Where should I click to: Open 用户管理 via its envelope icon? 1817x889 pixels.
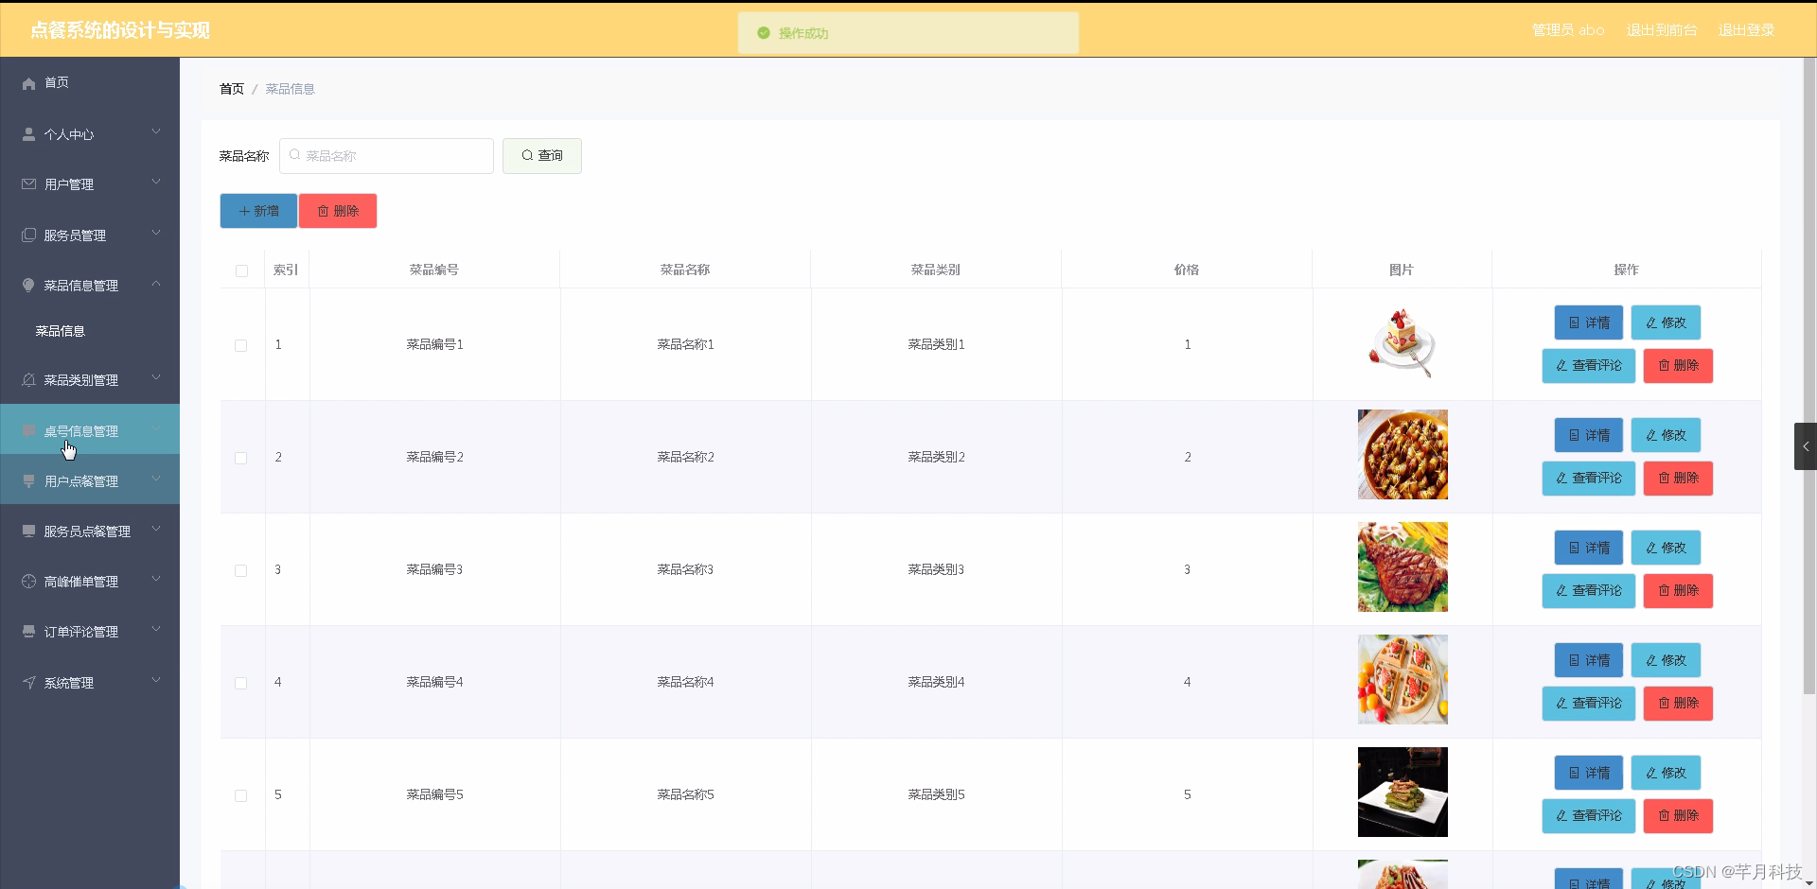(28, 183)
